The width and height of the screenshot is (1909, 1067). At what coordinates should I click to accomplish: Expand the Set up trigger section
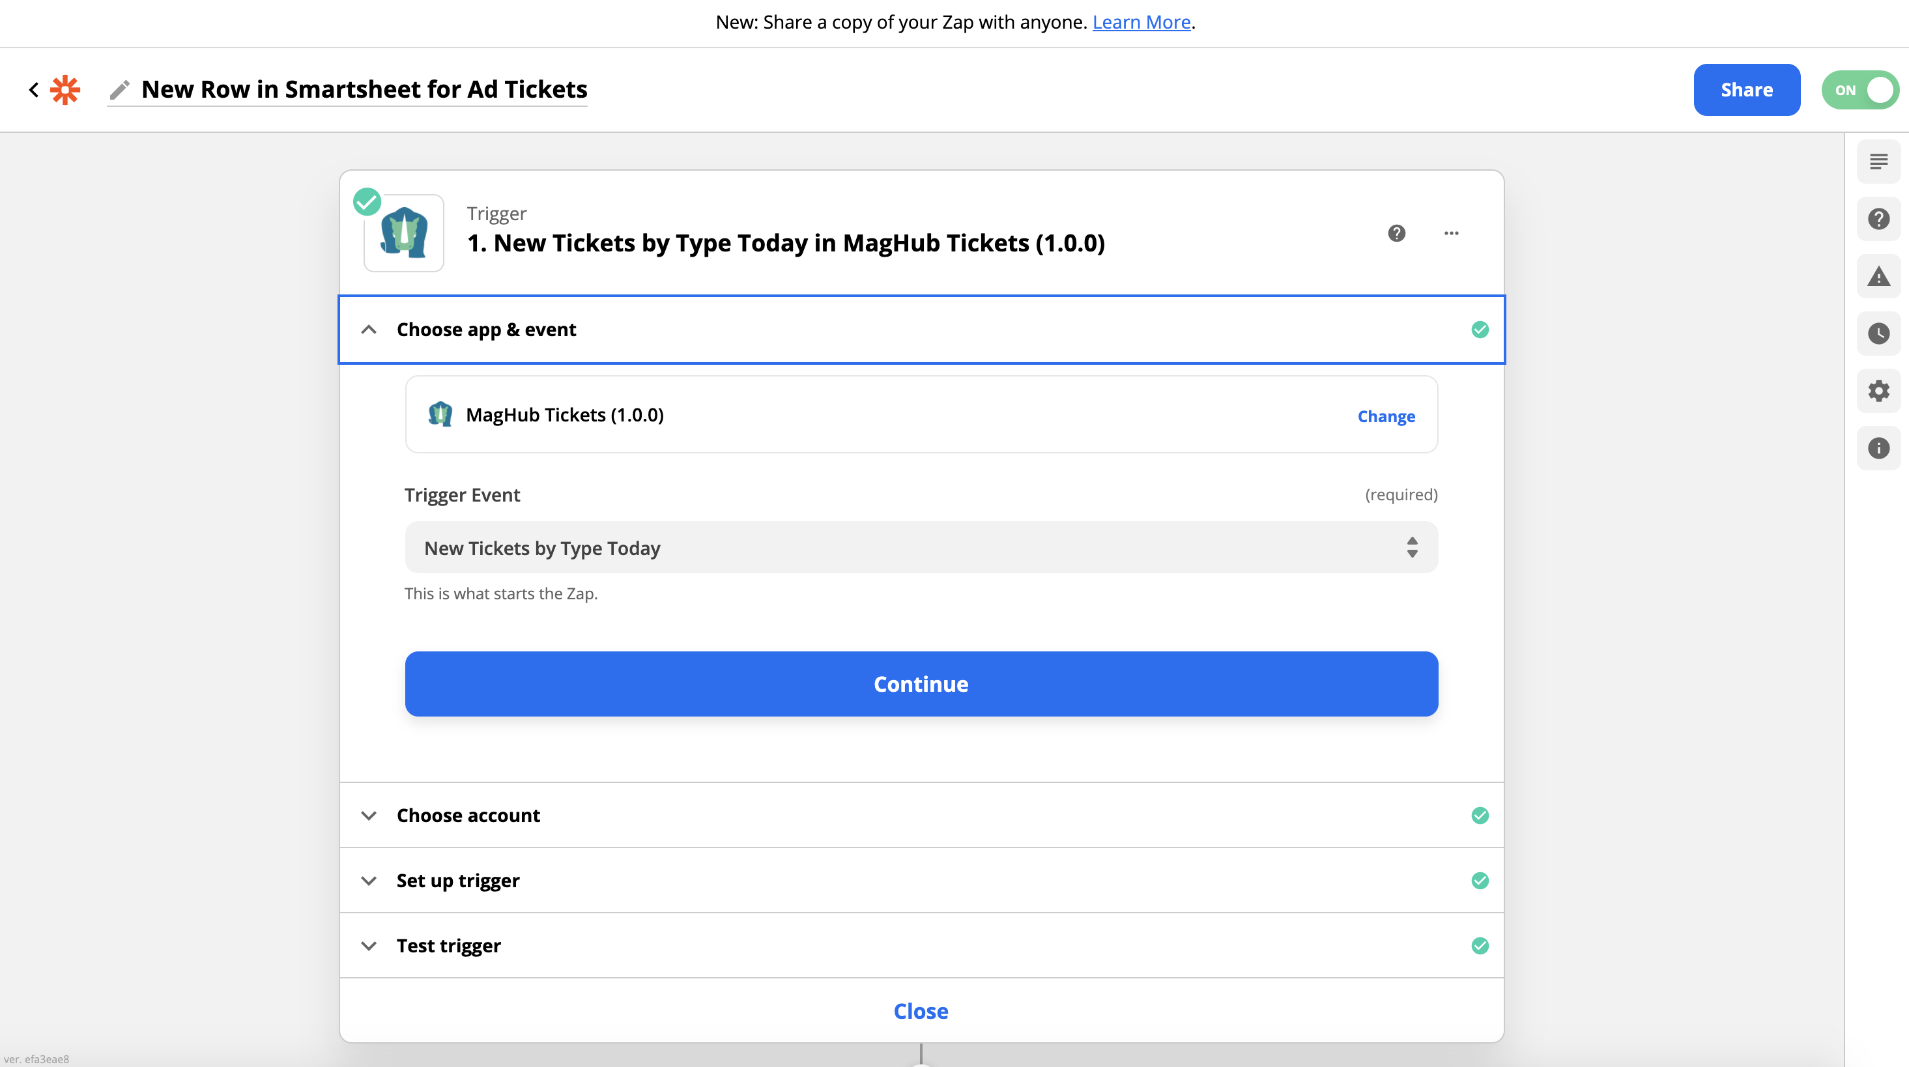point(921,880)
